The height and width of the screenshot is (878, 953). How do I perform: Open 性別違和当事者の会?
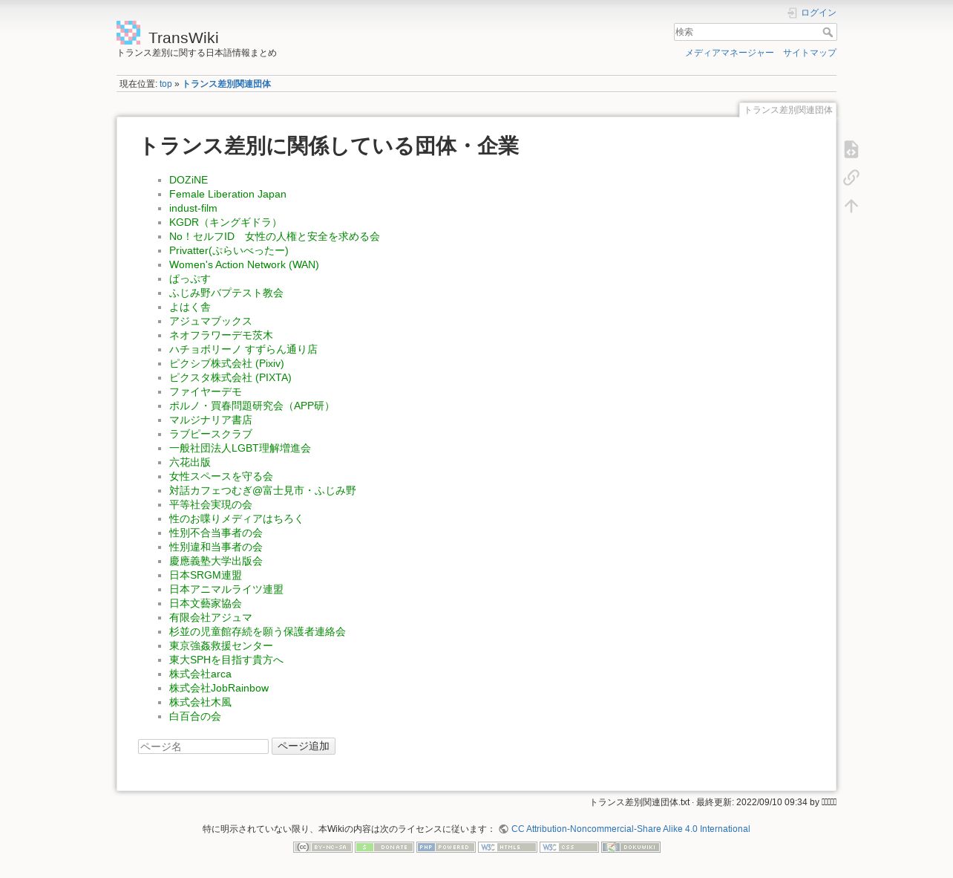(216, 547)
